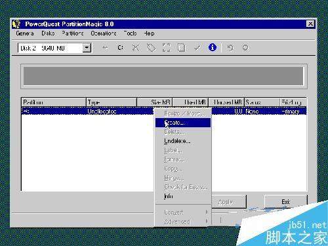Click the PartitionMagic title bar icon

coord(16,24)
